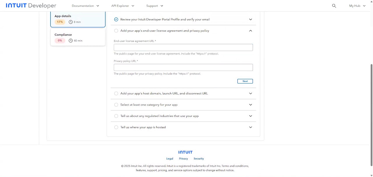Image resolution: width=373 pixels, height=177 pixels.
Task: Click the completed checkmark beside Review profile
Action: pyautogui.click(x=116, y=20)
